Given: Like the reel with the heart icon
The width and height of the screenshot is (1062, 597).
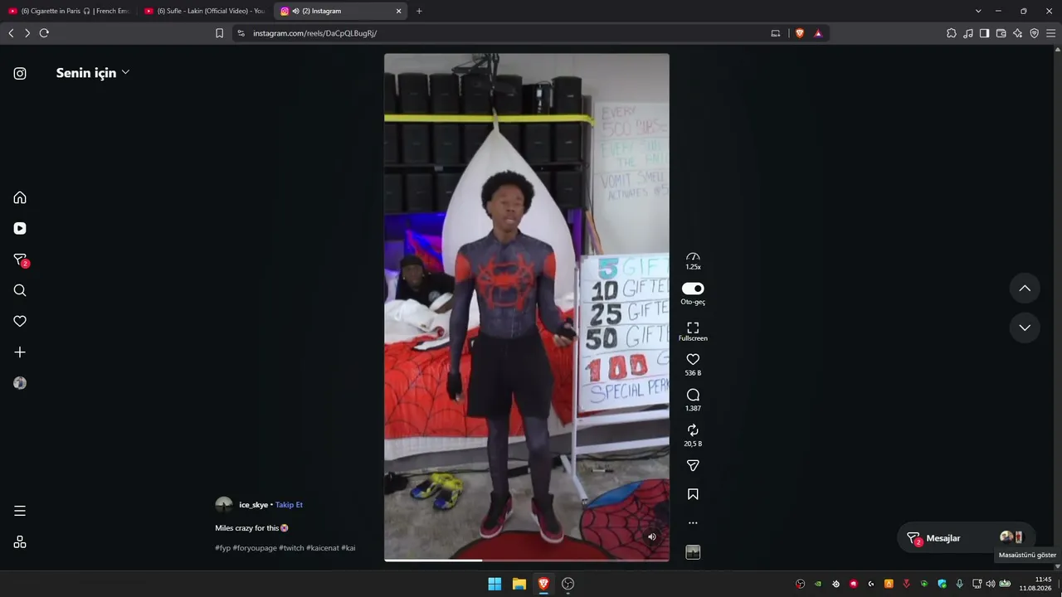Looking at the screenshot, I should point(693,359).
